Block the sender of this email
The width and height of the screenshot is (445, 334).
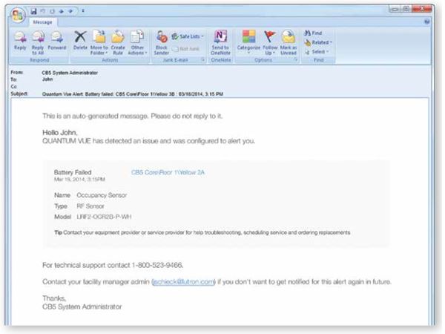(x=162, y=43)
